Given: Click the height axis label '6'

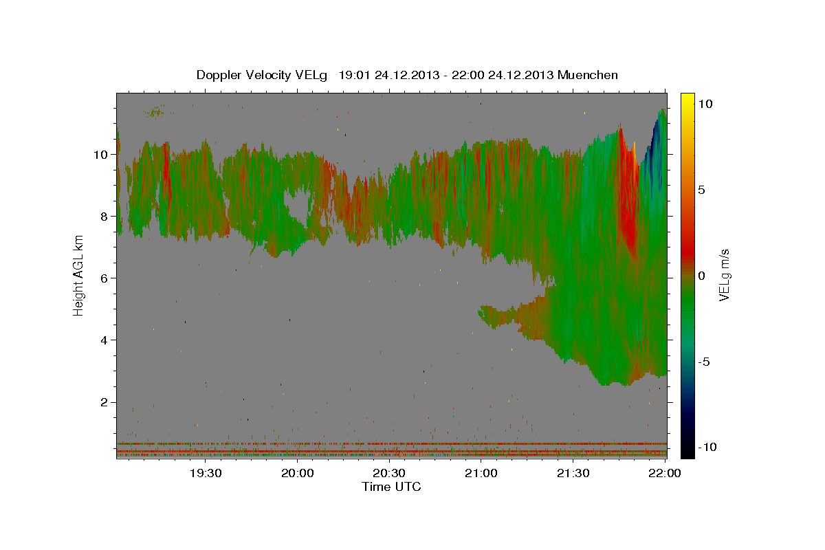Looking at the screenshot, I should tap(106, 278).
